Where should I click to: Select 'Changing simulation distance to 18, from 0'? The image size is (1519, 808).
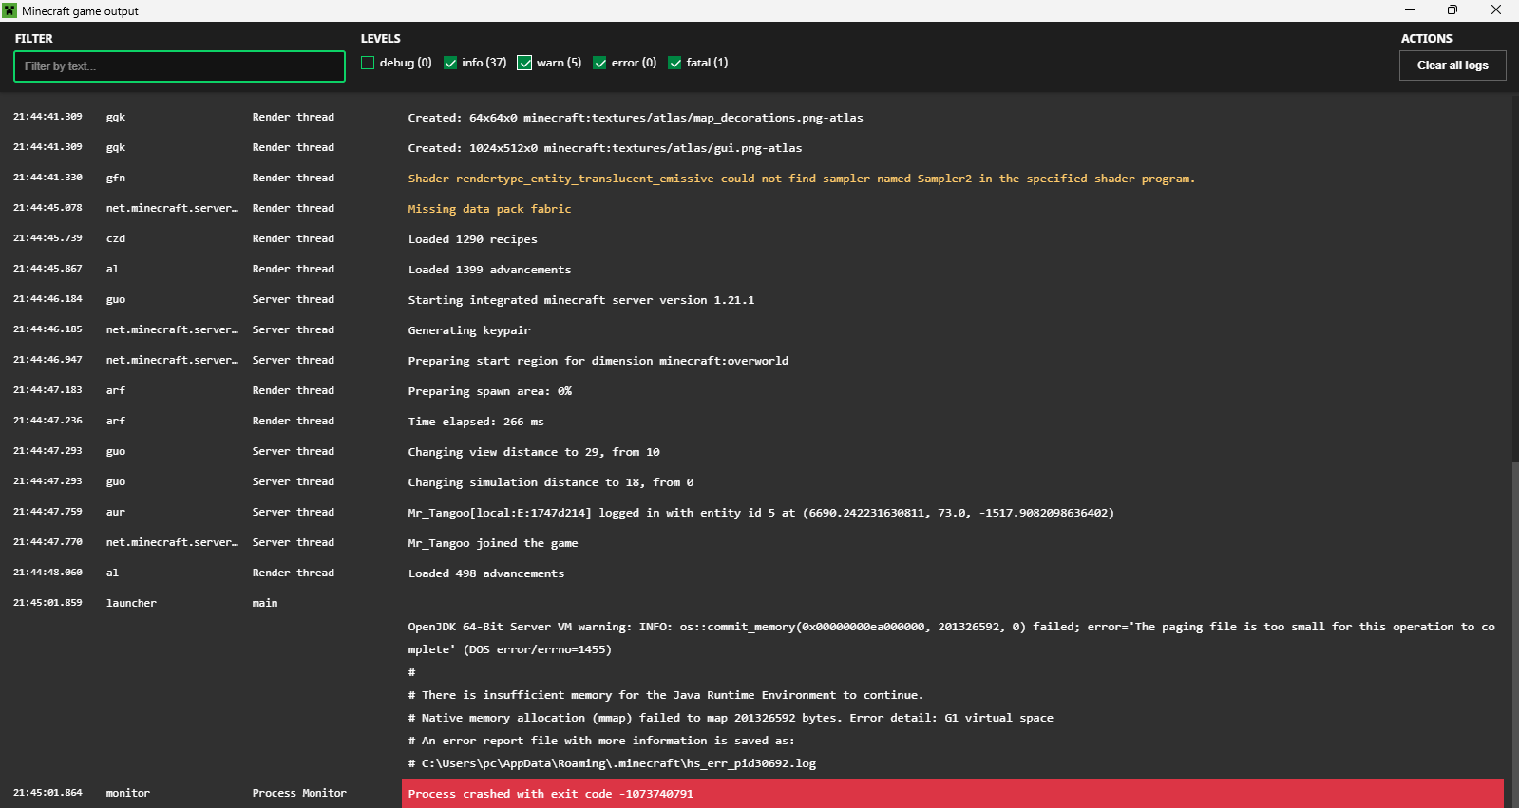(x=551, y=482)
